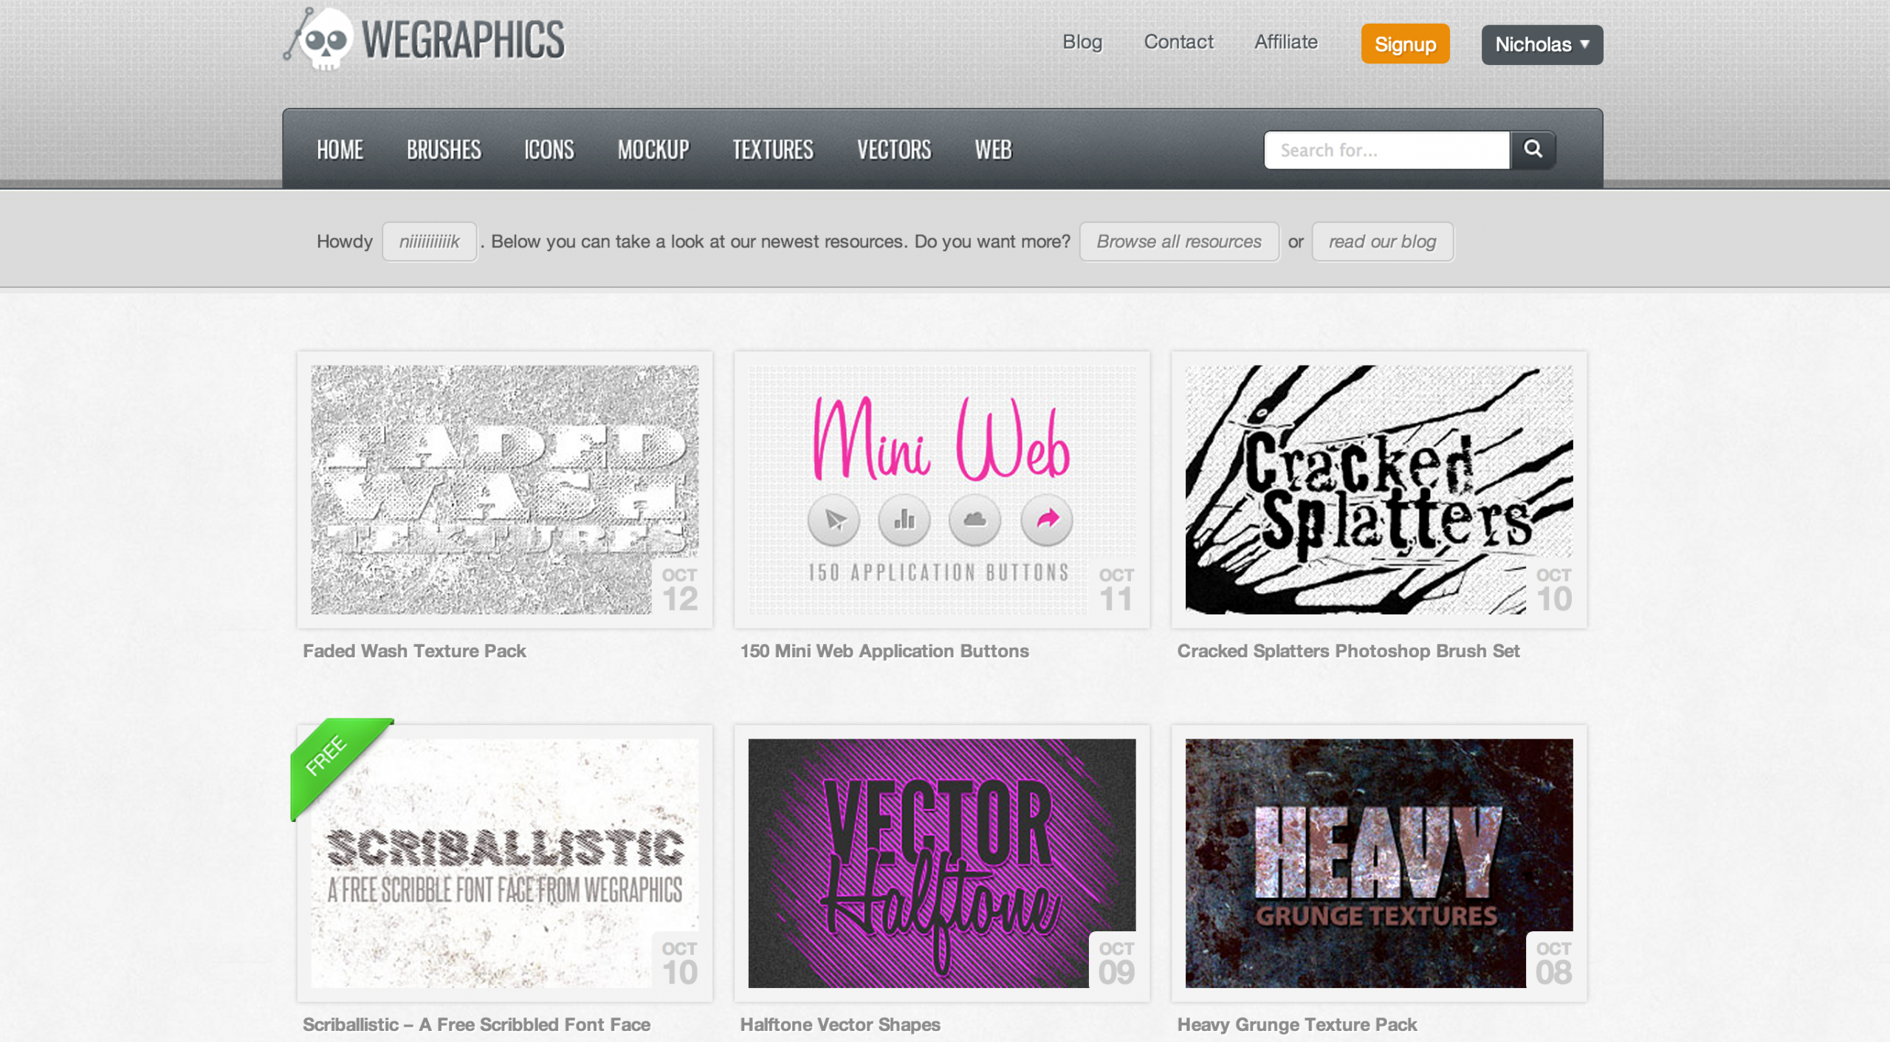Go to the Textures category

[x=772, y=150]
